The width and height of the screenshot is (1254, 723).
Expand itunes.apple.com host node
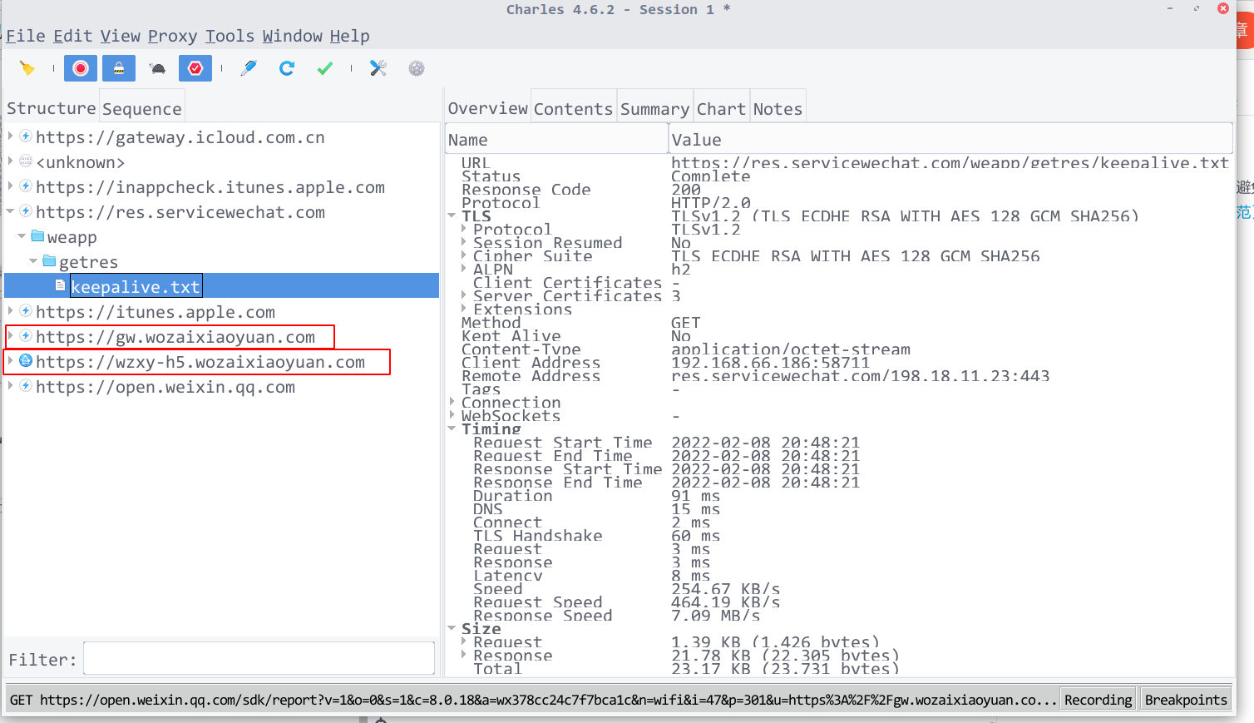pyautogui.click(x=10, y=311)
